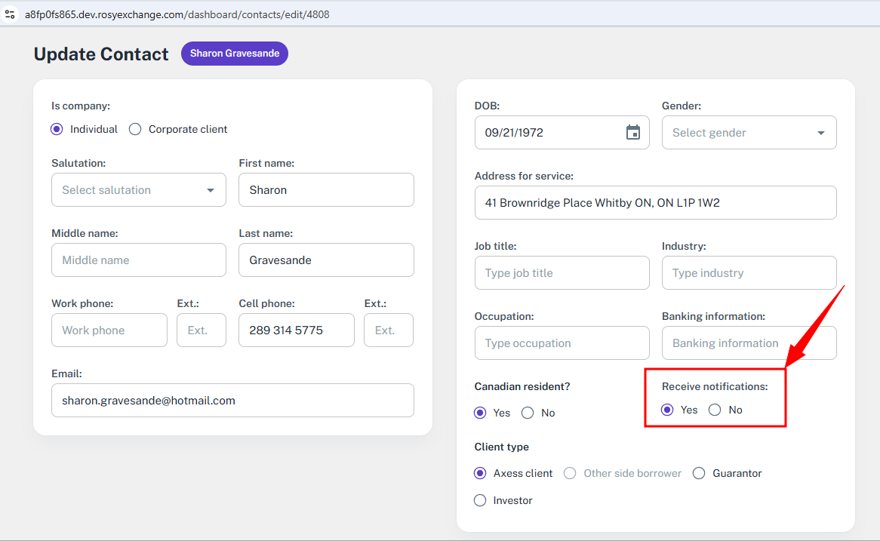Choose Corporate client option
The height and width of the screenshot is (541, 880).
(135, 129)
